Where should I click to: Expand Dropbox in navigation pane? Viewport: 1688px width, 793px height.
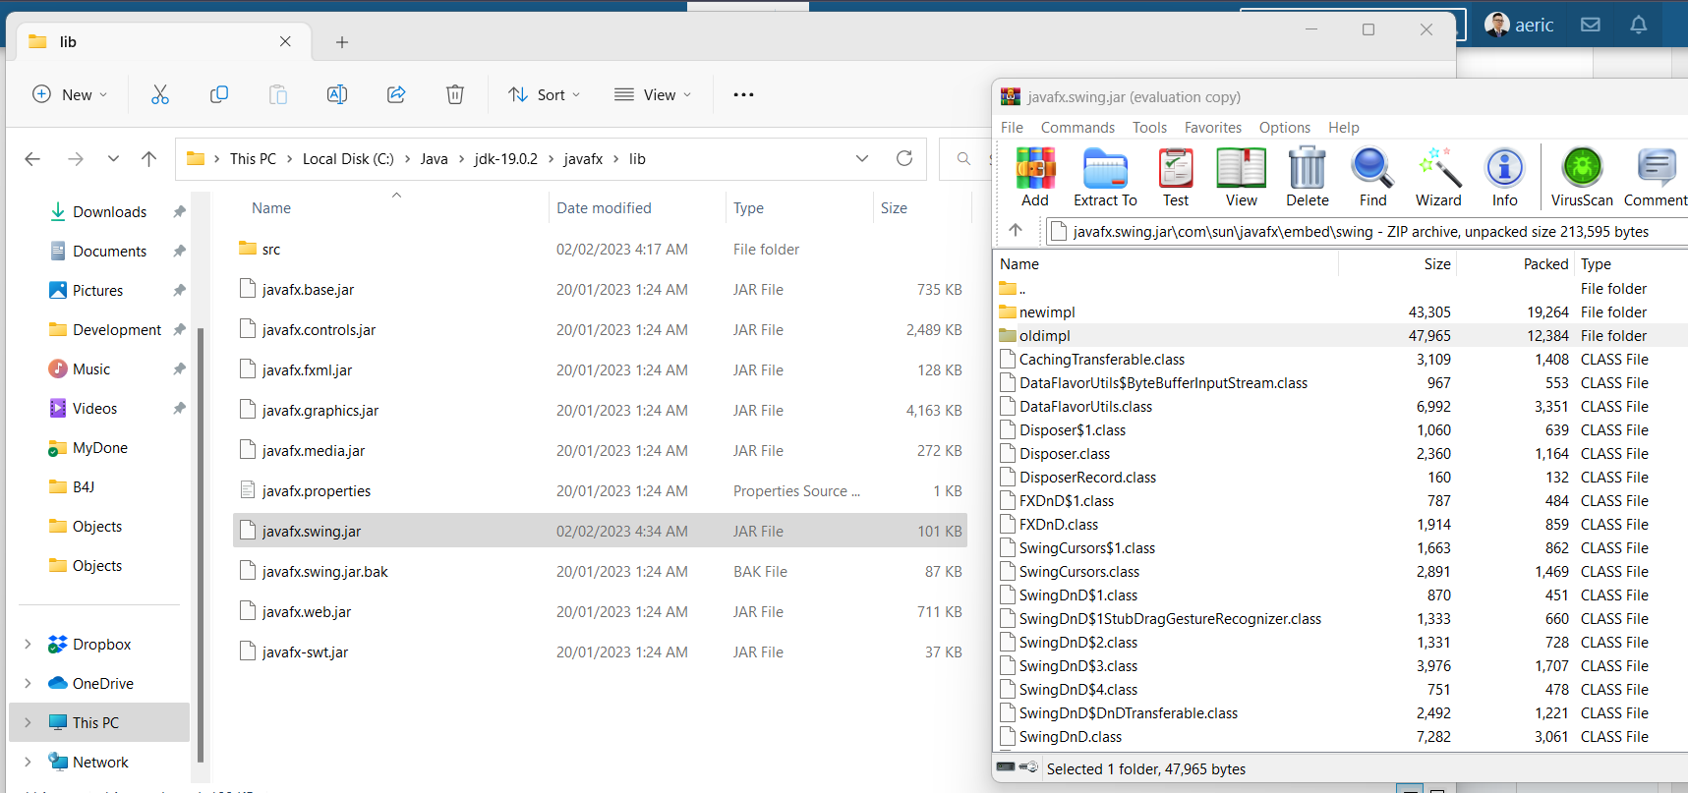(x=28, y=644)
